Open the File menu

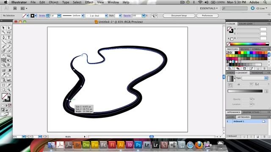(33, 2)
